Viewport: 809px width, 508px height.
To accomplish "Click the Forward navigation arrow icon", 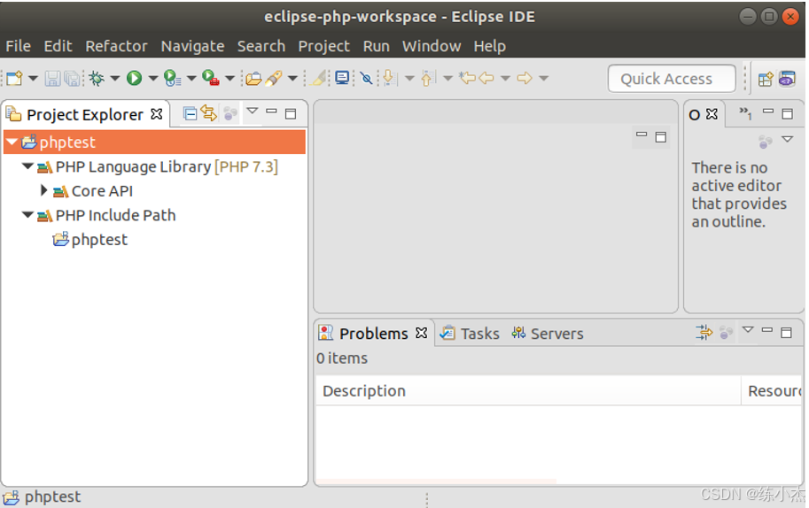I will (x=525, y=78).
